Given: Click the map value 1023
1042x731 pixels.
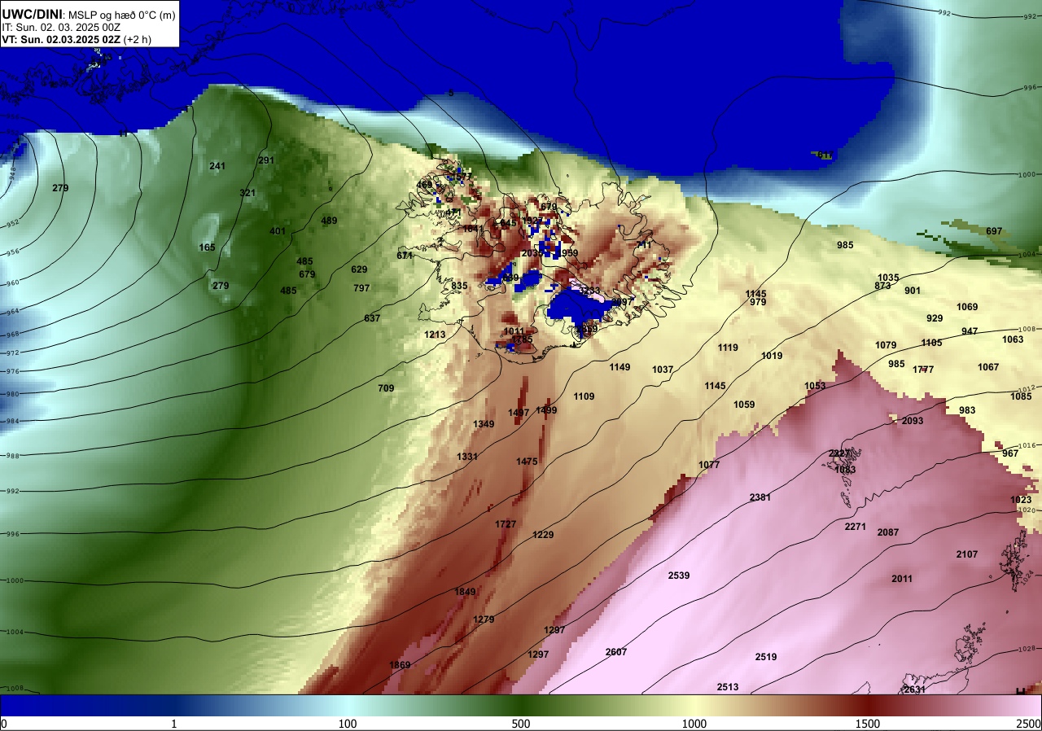Looking at the screenshot, I should [x=1021, y=500].
